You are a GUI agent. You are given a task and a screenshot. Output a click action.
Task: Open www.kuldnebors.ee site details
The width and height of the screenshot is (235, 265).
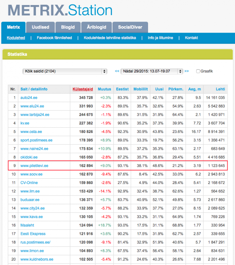point(37,259)
